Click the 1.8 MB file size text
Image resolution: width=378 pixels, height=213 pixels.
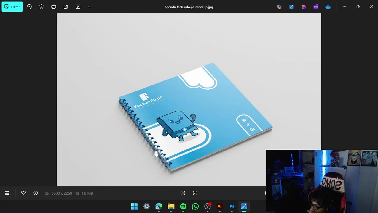[x=87, y=193]
